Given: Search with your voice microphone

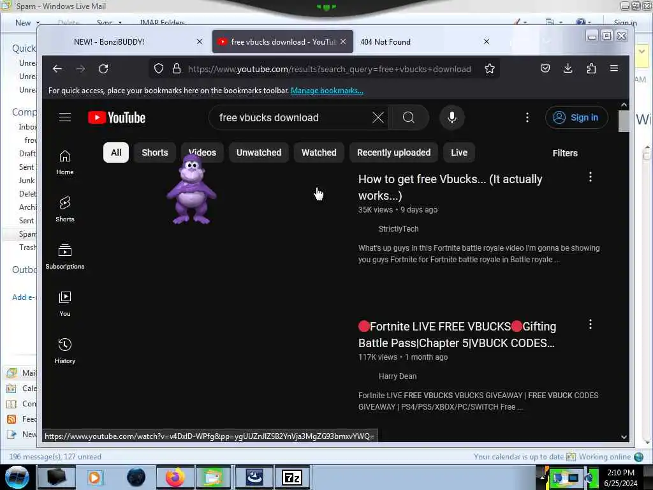Looking at the screenshot, I should point(452,118).
